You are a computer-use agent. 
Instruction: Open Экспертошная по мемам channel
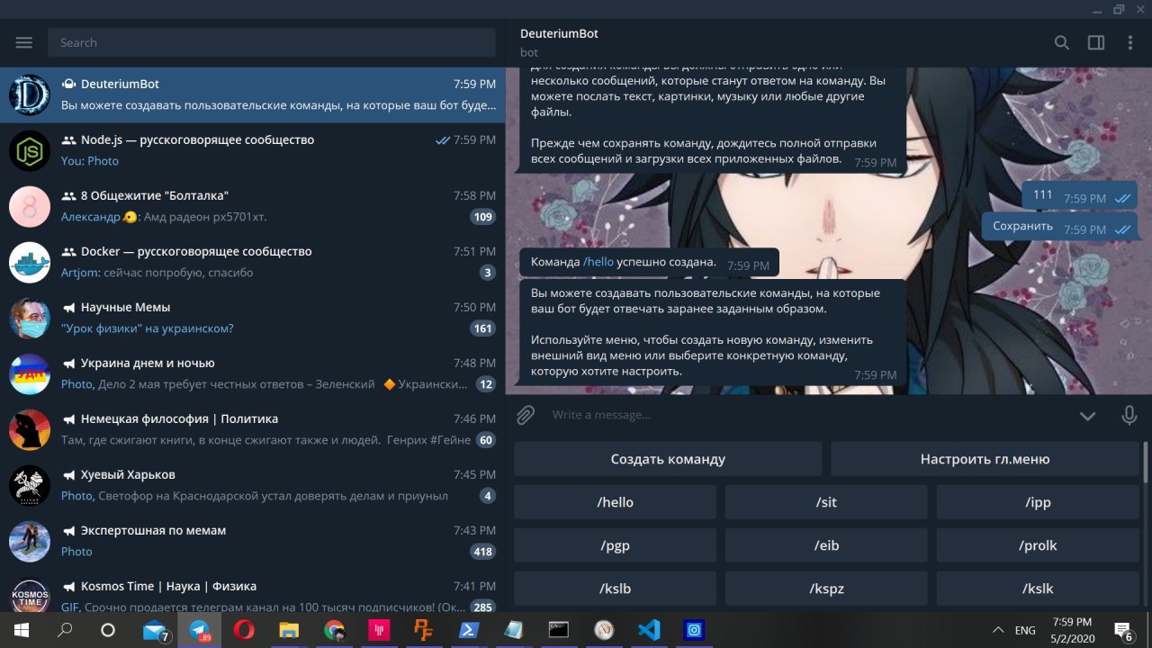click(x=252, y=542)
